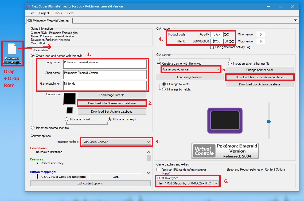Image resolution: width=304 pixels, height=201 pixels.
Task: Open the Tools menu
Action: coord(58,13)
